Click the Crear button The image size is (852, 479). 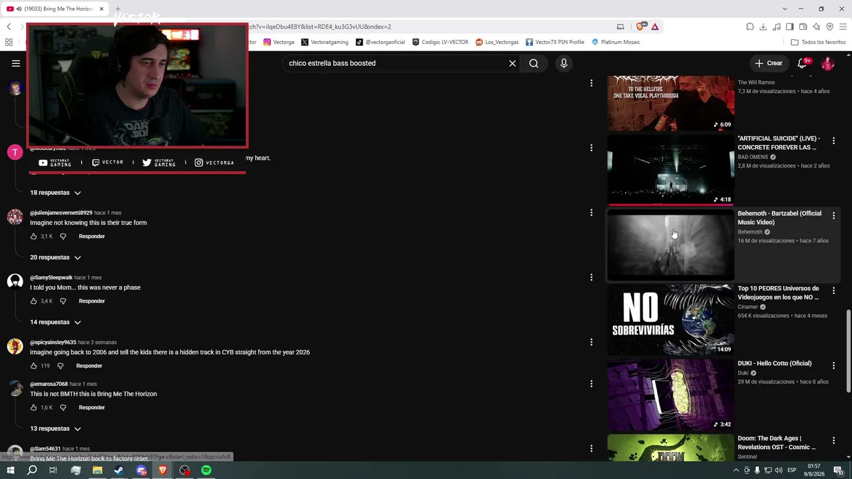click(x=769, y=63)
